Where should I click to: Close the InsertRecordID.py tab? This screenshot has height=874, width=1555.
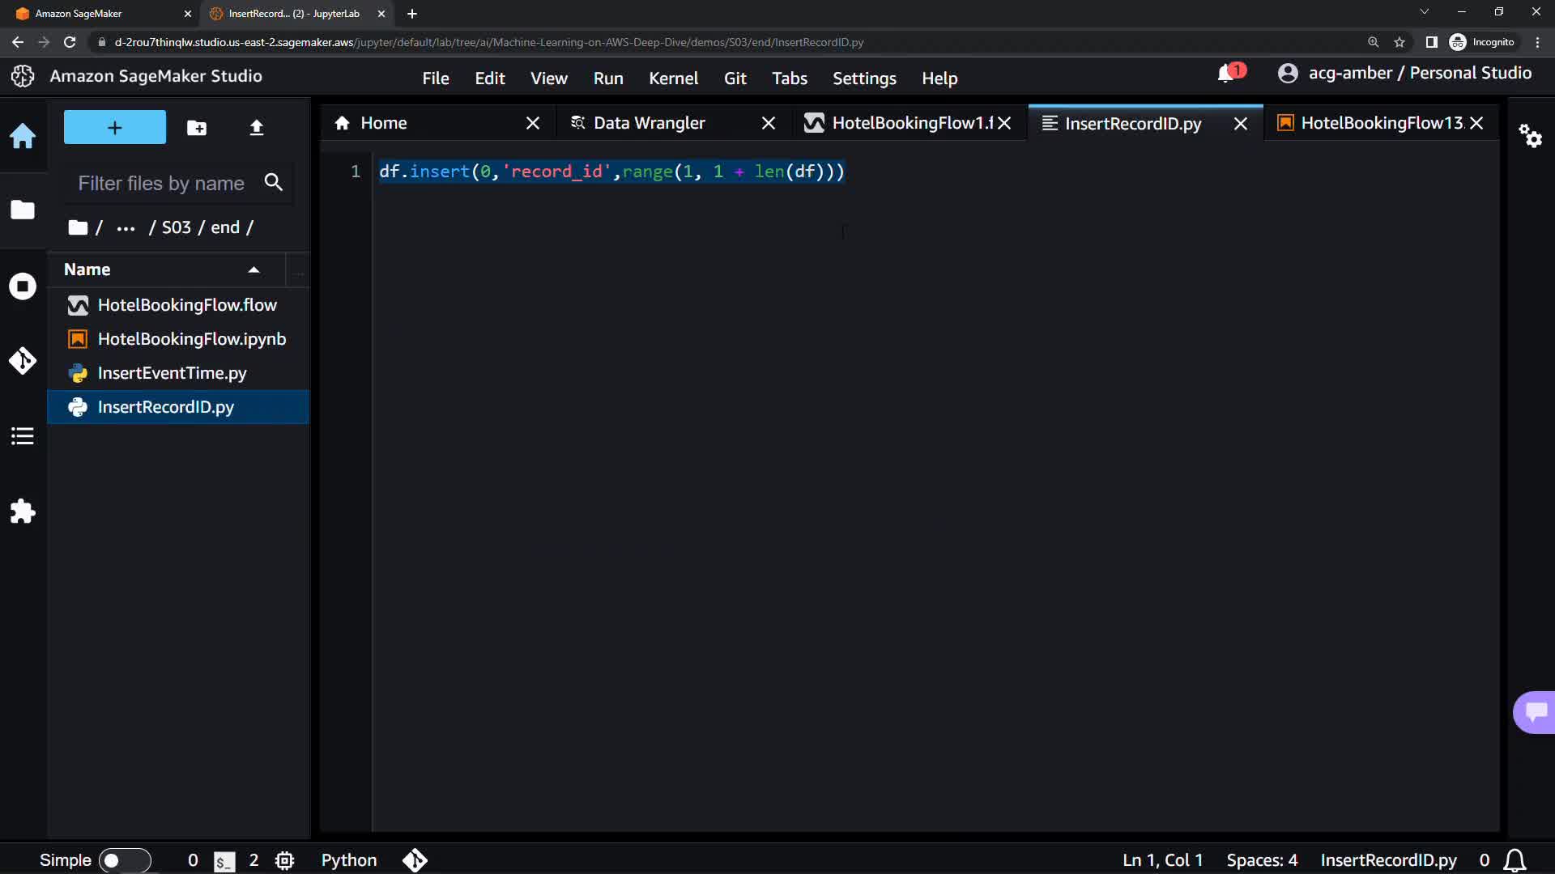[x=1240, y=124]
